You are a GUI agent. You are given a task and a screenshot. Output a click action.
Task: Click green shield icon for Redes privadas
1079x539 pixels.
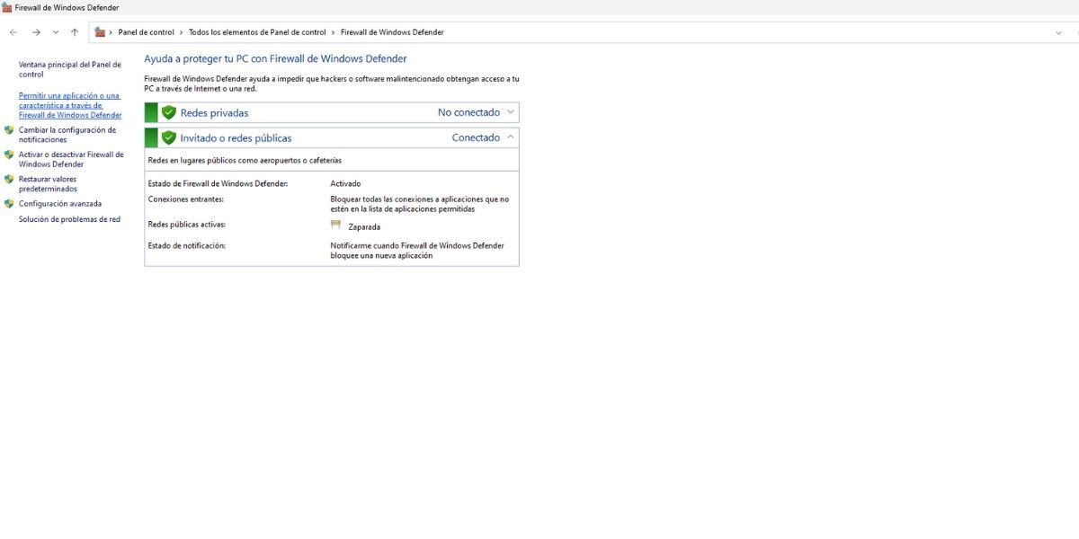point(168,112)
